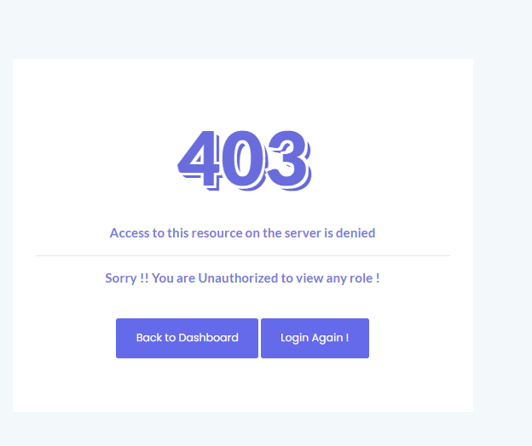Viewport: 532px width, 446px height.
Task: Click the large 403 error number
Action: pos(245,160)
